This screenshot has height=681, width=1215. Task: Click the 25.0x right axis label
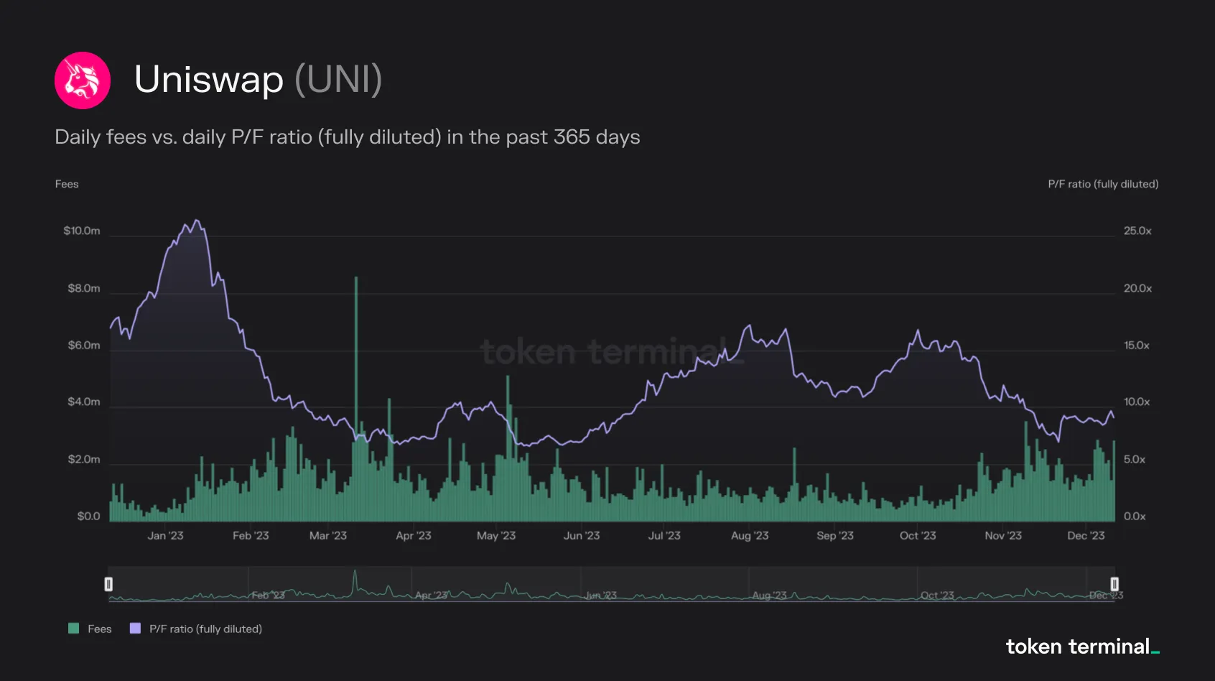(1137, 231)
